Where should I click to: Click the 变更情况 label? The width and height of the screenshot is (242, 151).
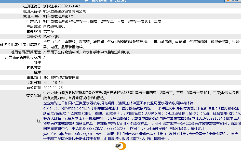[33, 95]
